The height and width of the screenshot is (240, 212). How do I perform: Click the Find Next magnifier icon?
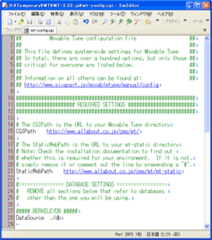pyautogui.click(x=113, y=22)
